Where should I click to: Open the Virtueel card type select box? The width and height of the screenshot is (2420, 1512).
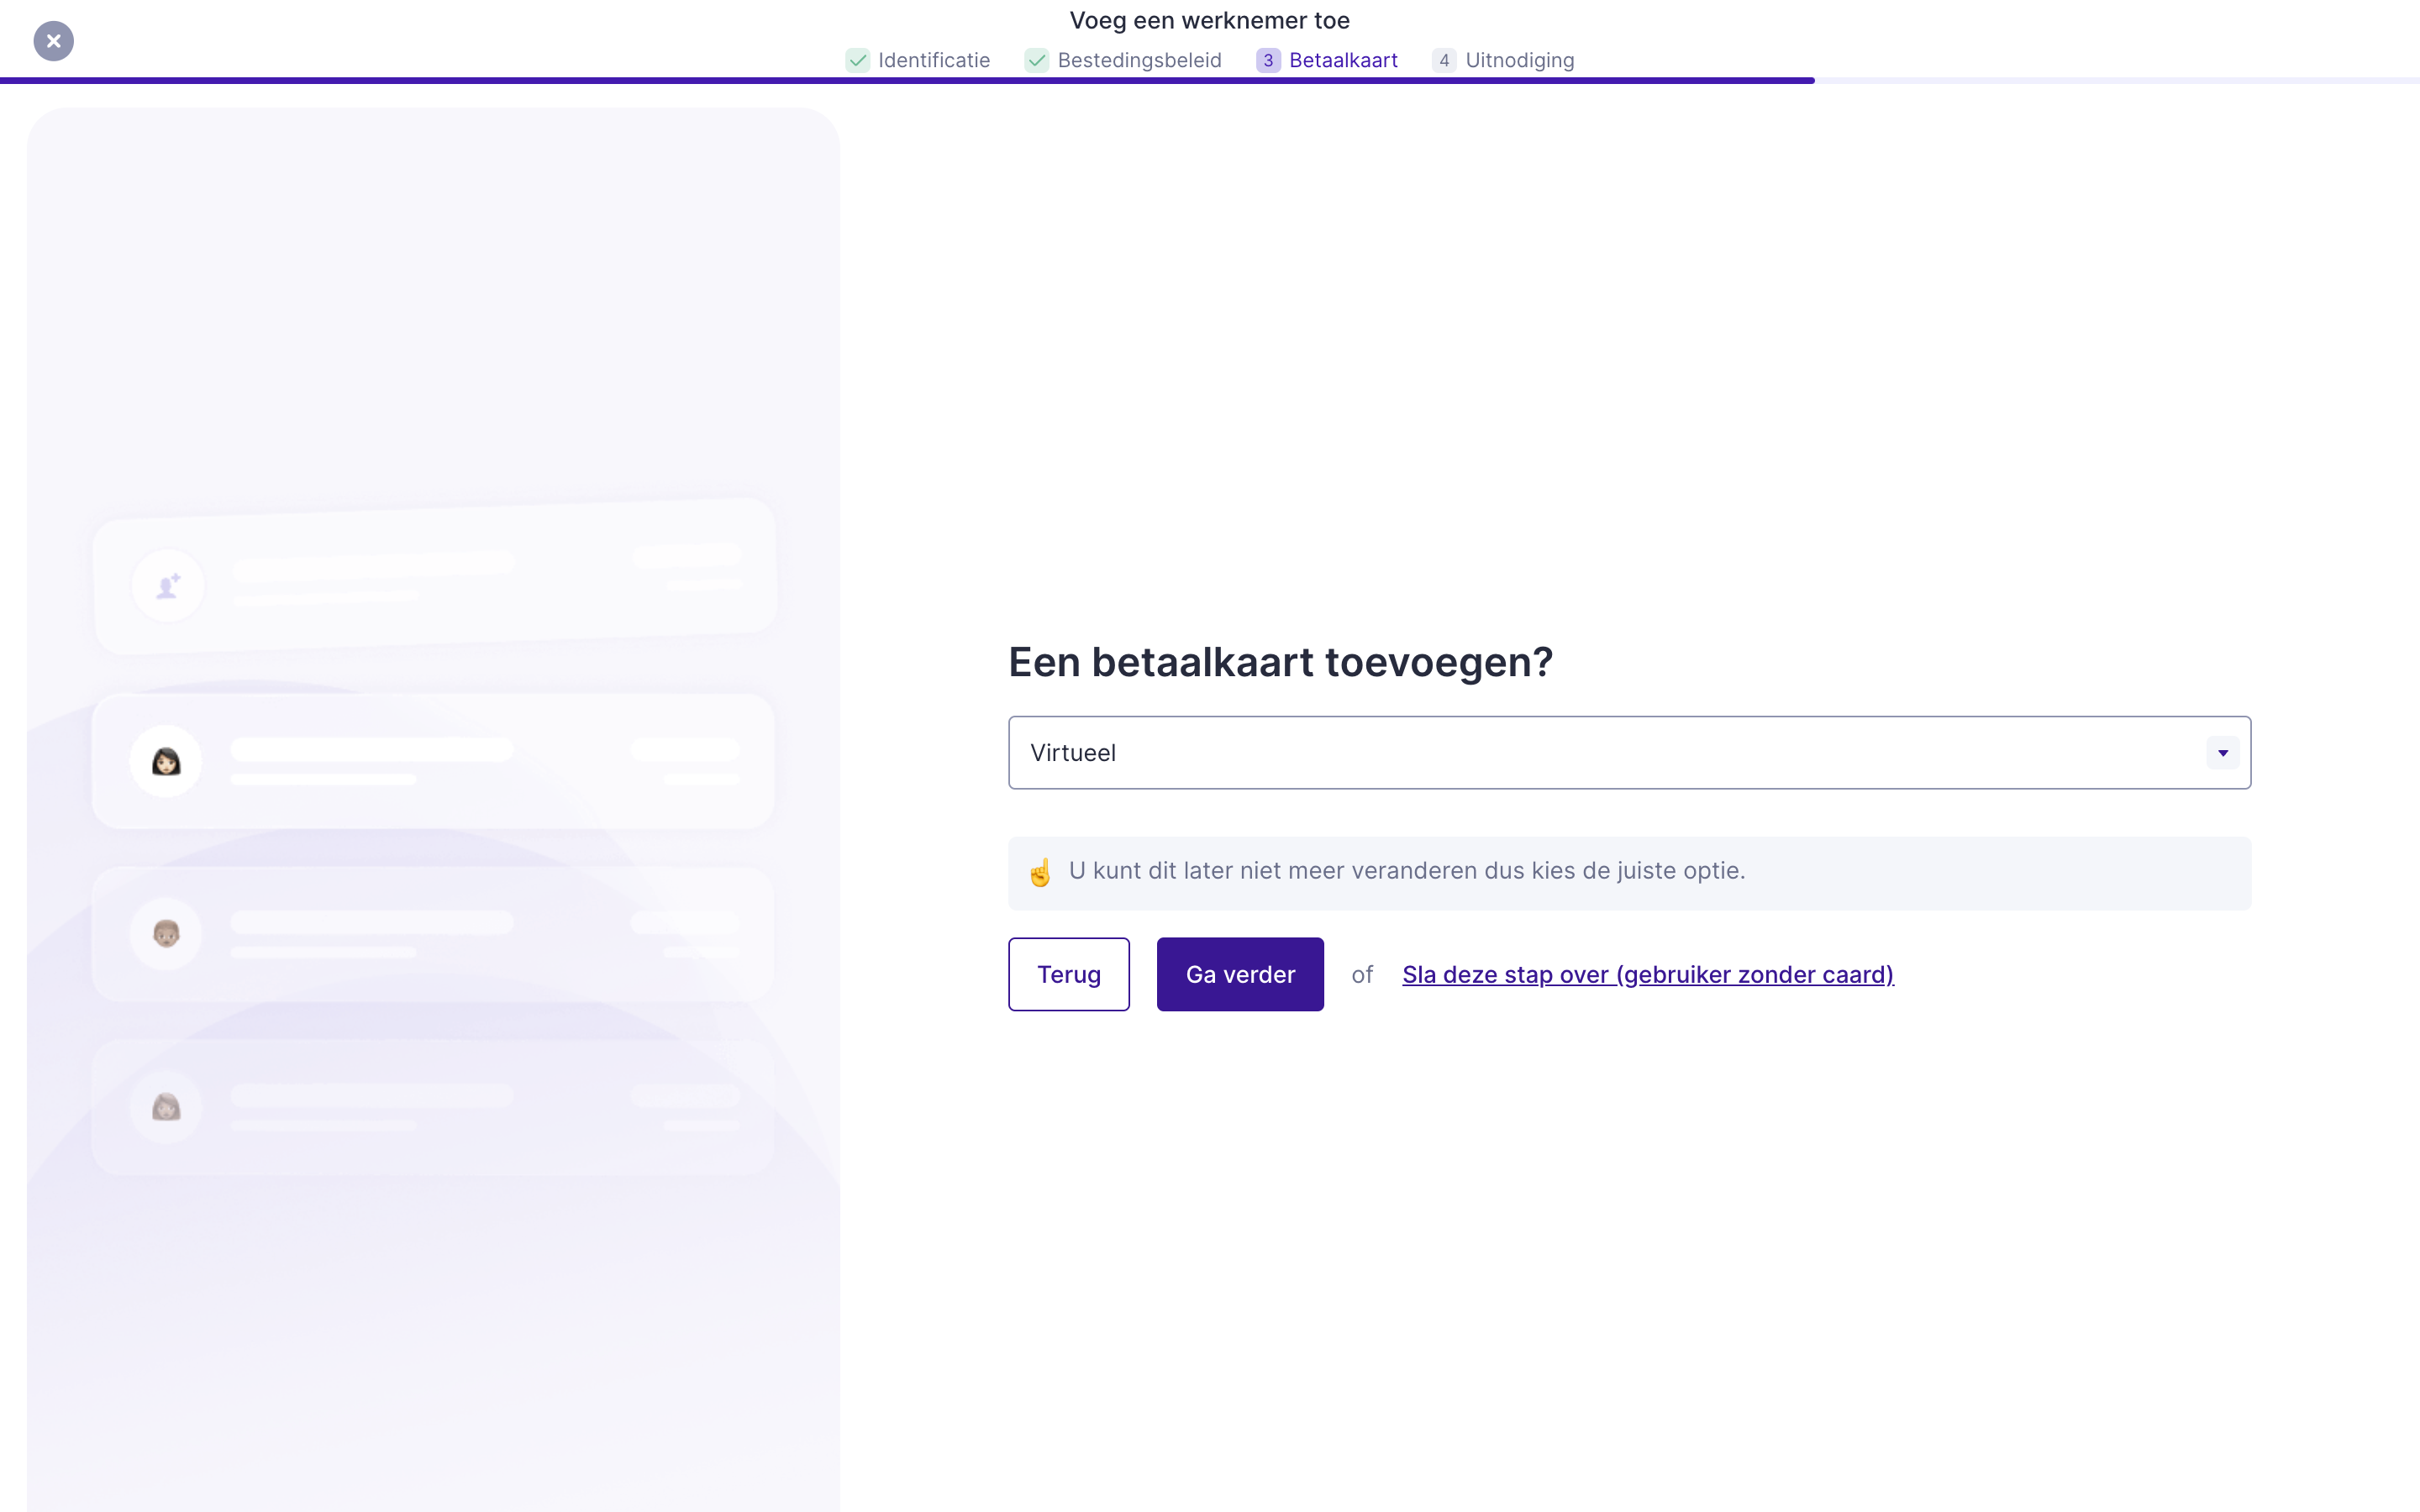pos(1600,753)
